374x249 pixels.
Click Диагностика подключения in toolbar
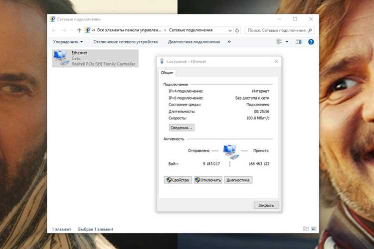[x=194, y=42]
